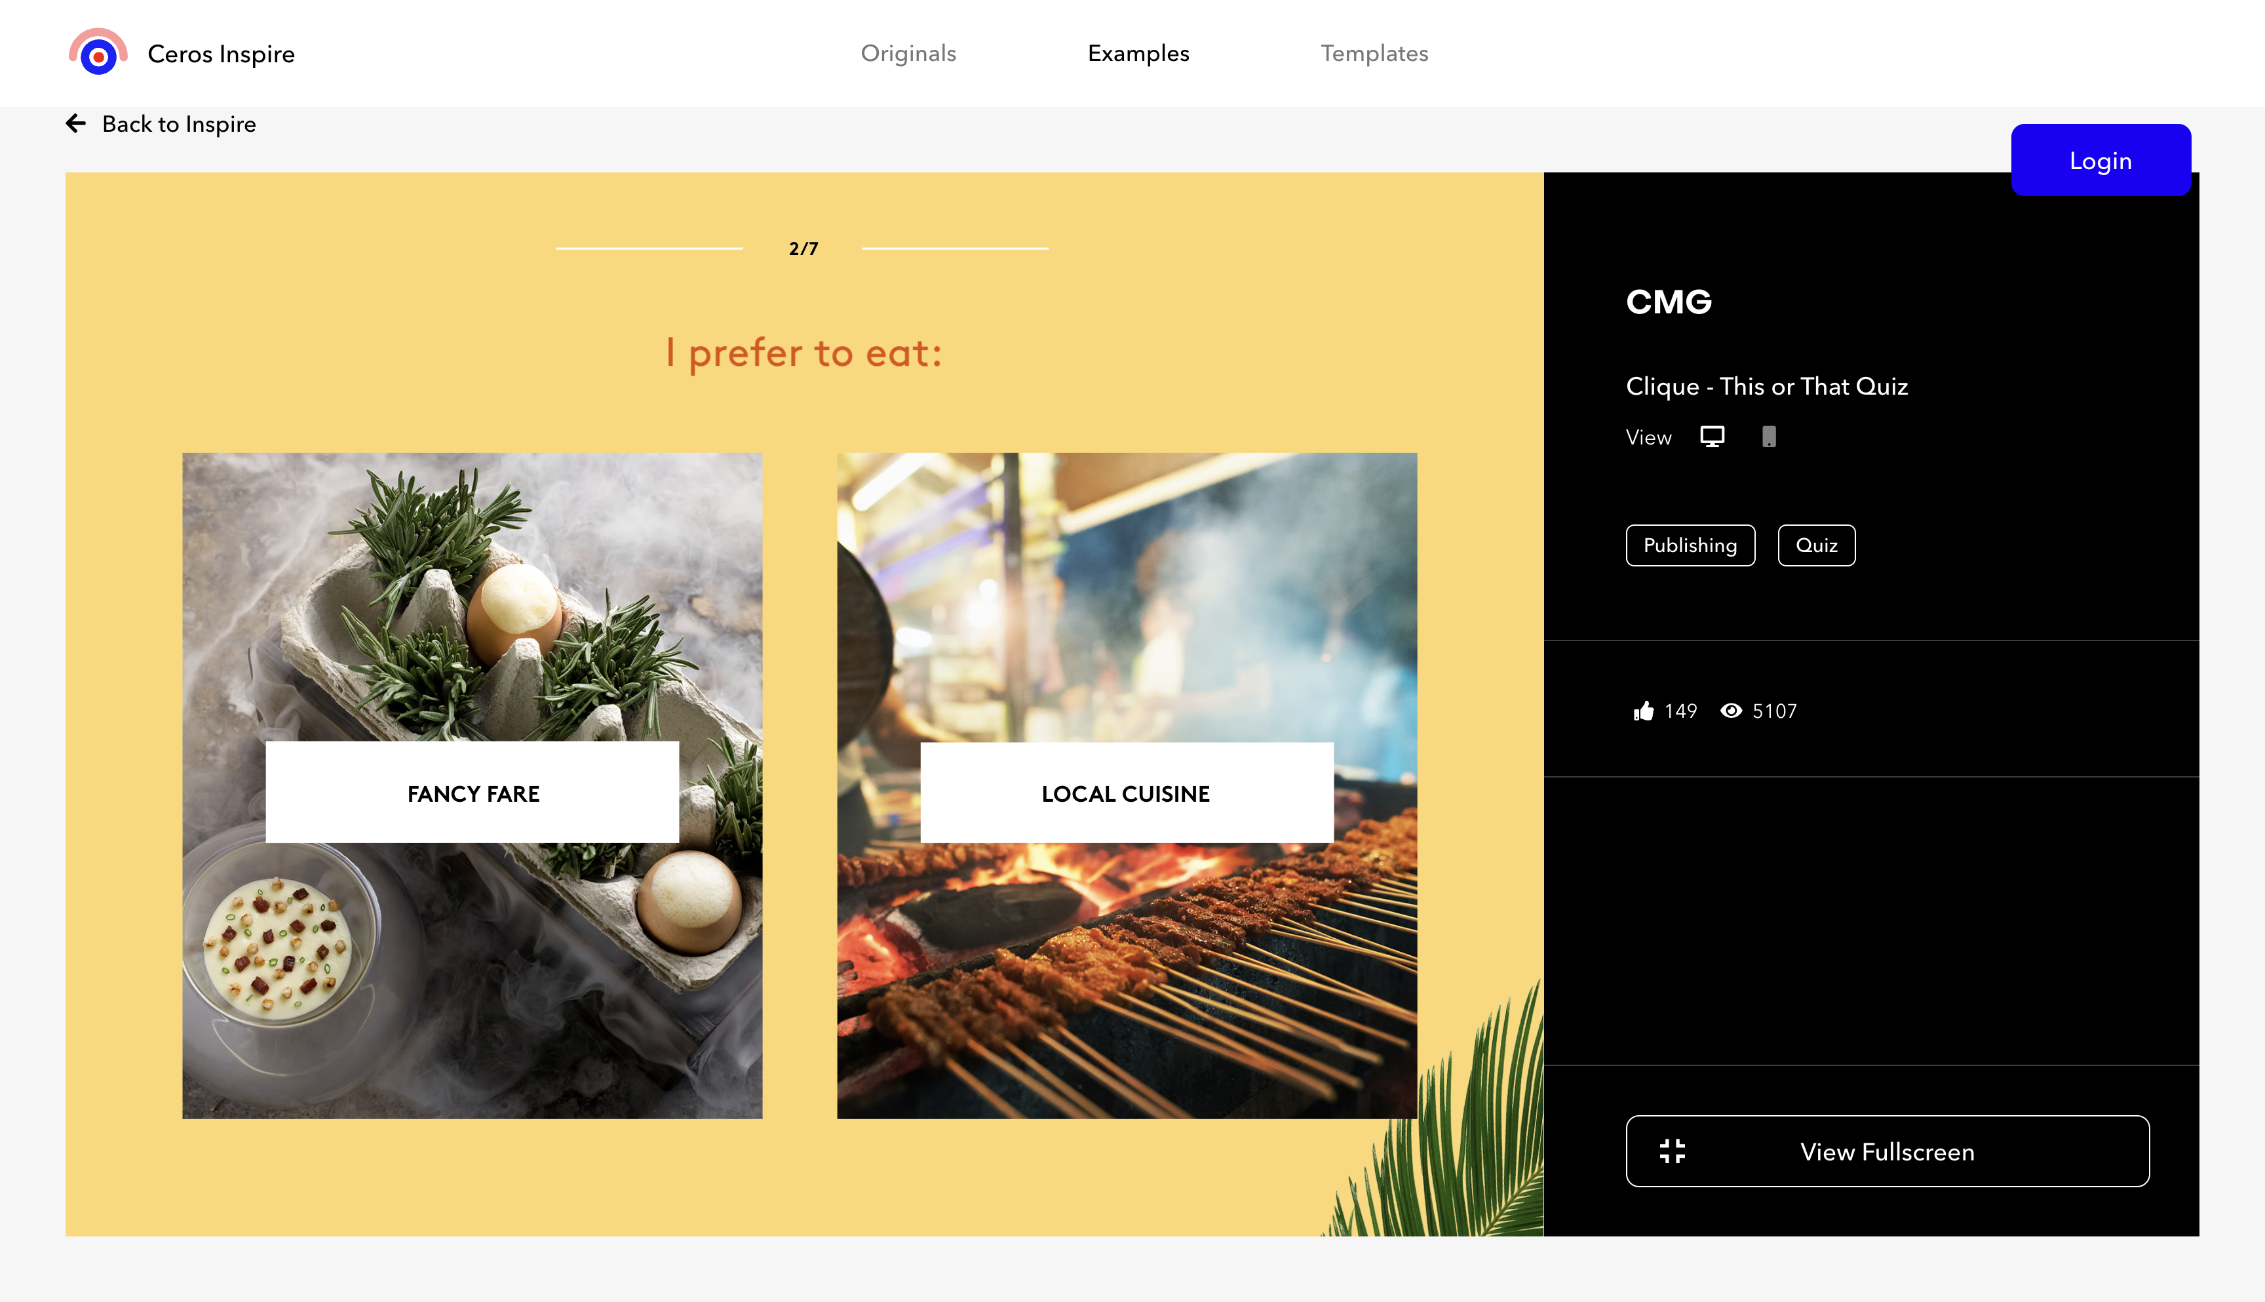The height and width of the screenshot is (1302, 2265).
Task: Toggle between desktop and mobile view
Action: pyautogui.click(x=1766, y=437)
